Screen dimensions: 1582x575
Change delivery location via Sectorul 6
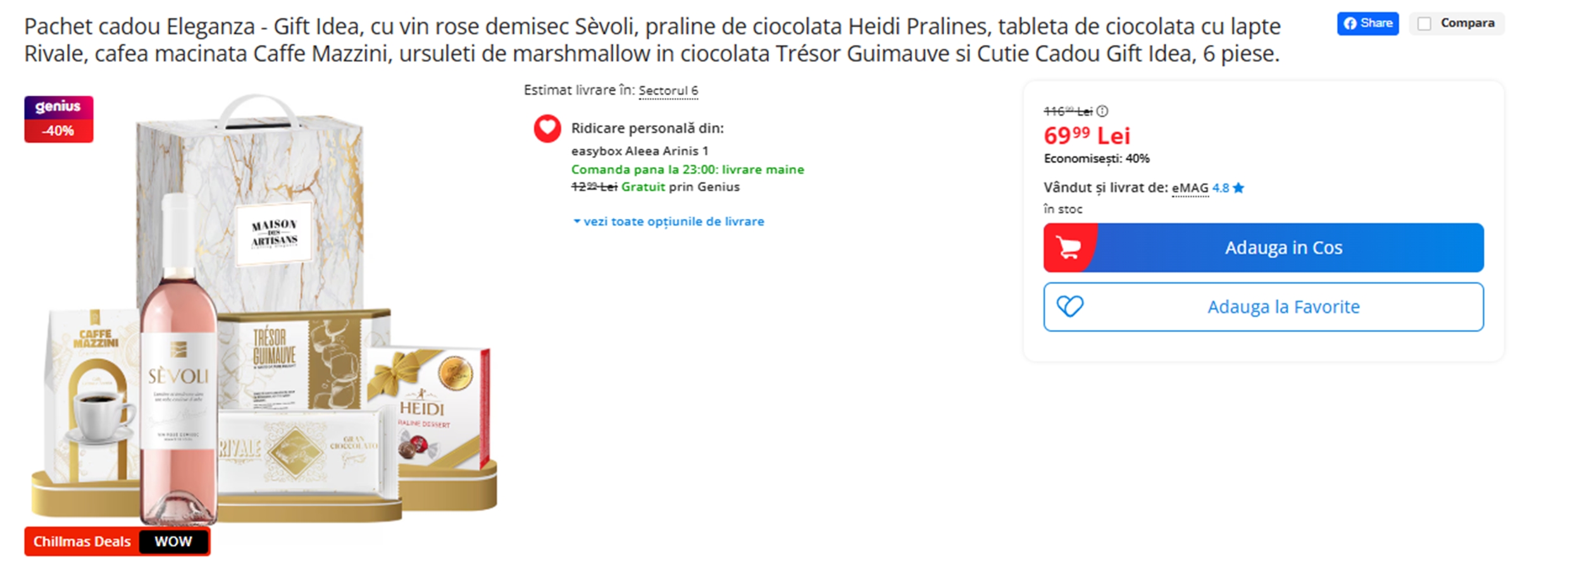[x=669, y=90]
